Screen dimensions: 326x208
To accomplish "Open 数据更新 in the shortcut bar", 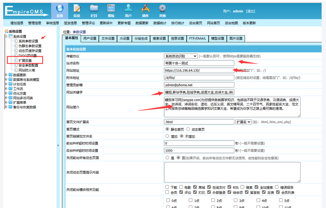I will pos(142,23).
